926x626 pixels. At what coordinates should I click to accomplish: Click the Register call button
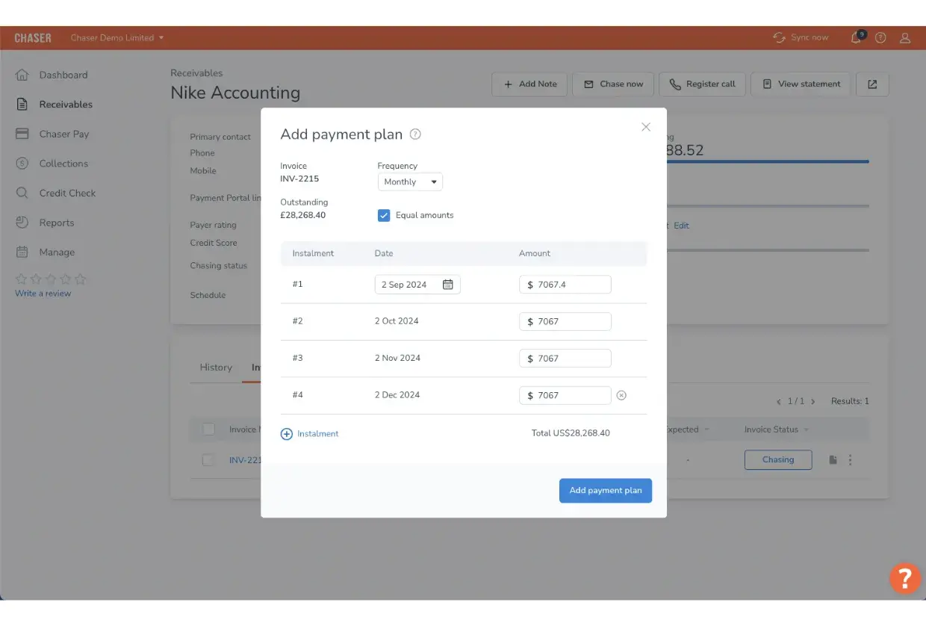pos(702,84)
